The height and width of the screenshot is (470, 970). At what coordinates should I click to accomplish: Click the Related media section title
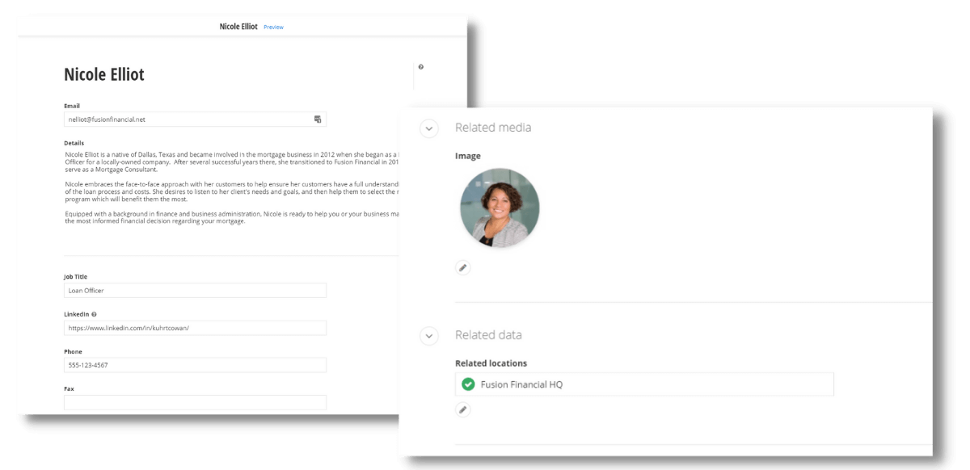coord(493,128)
